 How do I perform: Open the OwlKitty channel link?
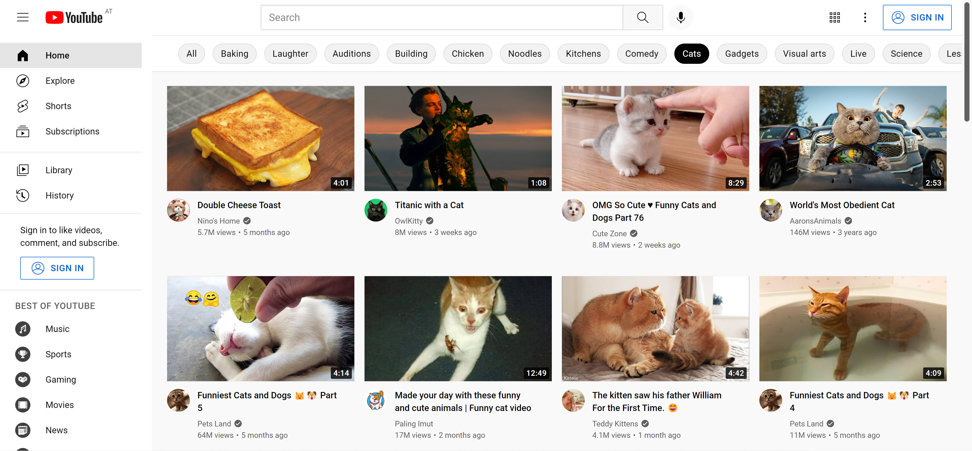pos(408,221)
